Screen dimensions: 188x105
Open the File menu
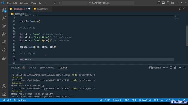(9, 3)
